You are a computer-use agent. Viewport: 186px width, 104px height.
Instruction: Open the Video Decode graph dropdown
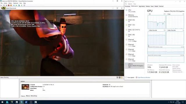click(x=171, y=30)
